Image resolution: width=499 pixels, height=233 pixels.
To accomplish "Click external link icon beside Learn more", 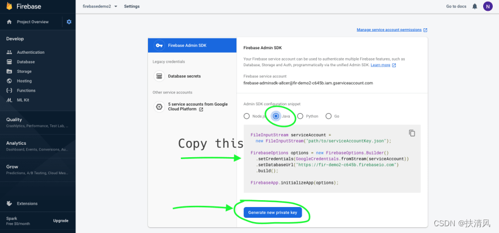I will pyautogui.click(x=394, y=65).
